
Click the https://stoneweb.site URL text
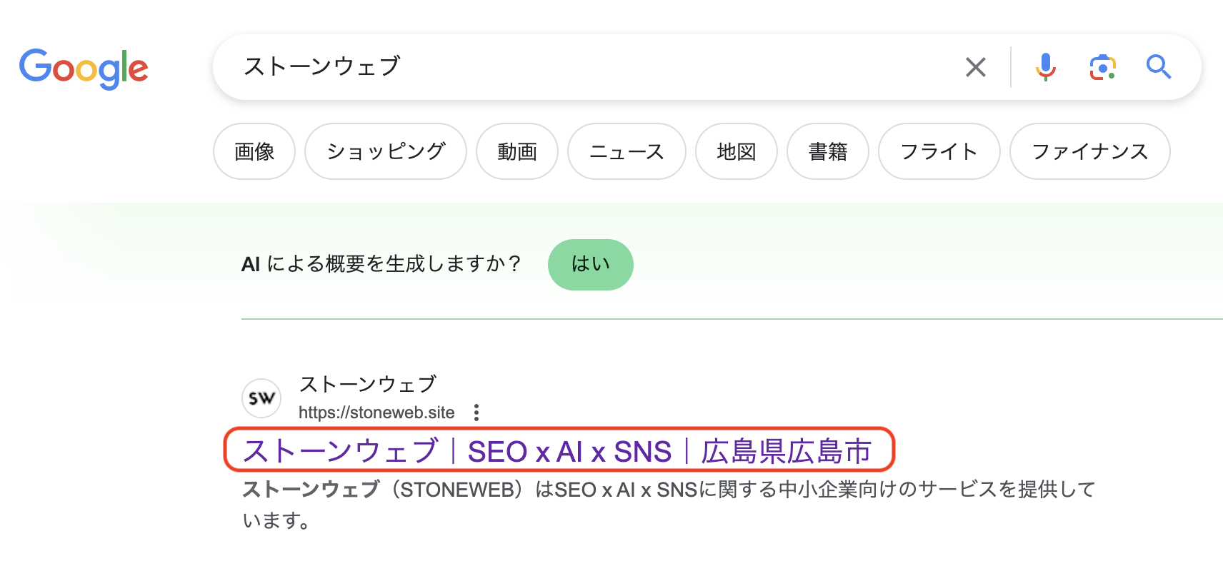point(376,413)
